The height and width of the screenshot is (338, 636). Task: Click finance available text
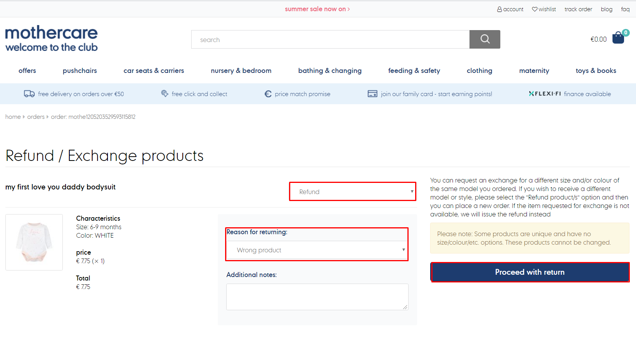[x=587, y=94]
